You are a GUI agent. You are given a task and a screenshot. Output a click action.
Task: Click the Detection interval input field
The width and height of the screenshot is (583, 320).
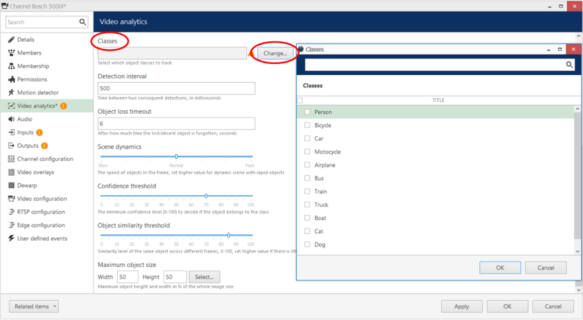click(x=176, y=89)
